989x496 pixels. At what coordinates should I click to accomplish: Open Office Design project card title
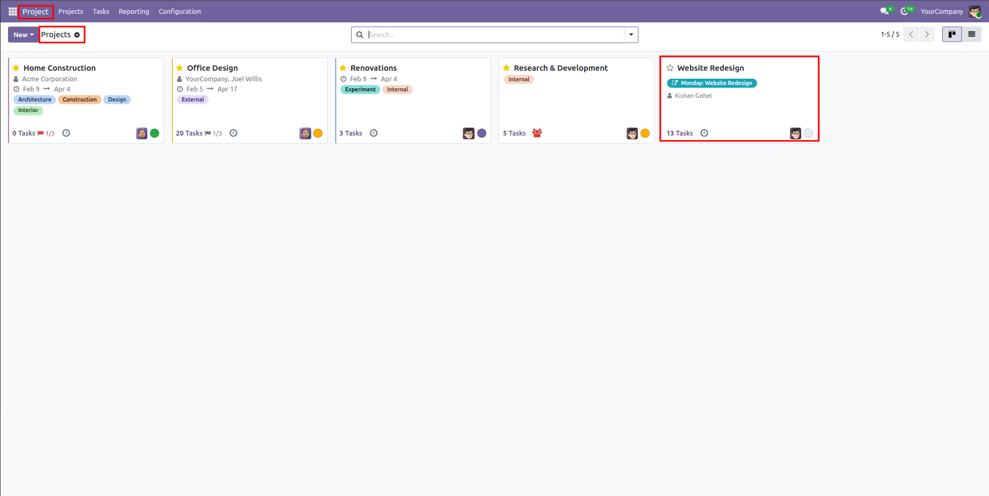tap(212, 68)
